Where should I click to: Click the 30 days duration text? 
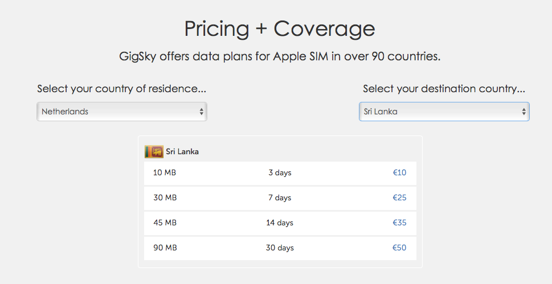280,248
